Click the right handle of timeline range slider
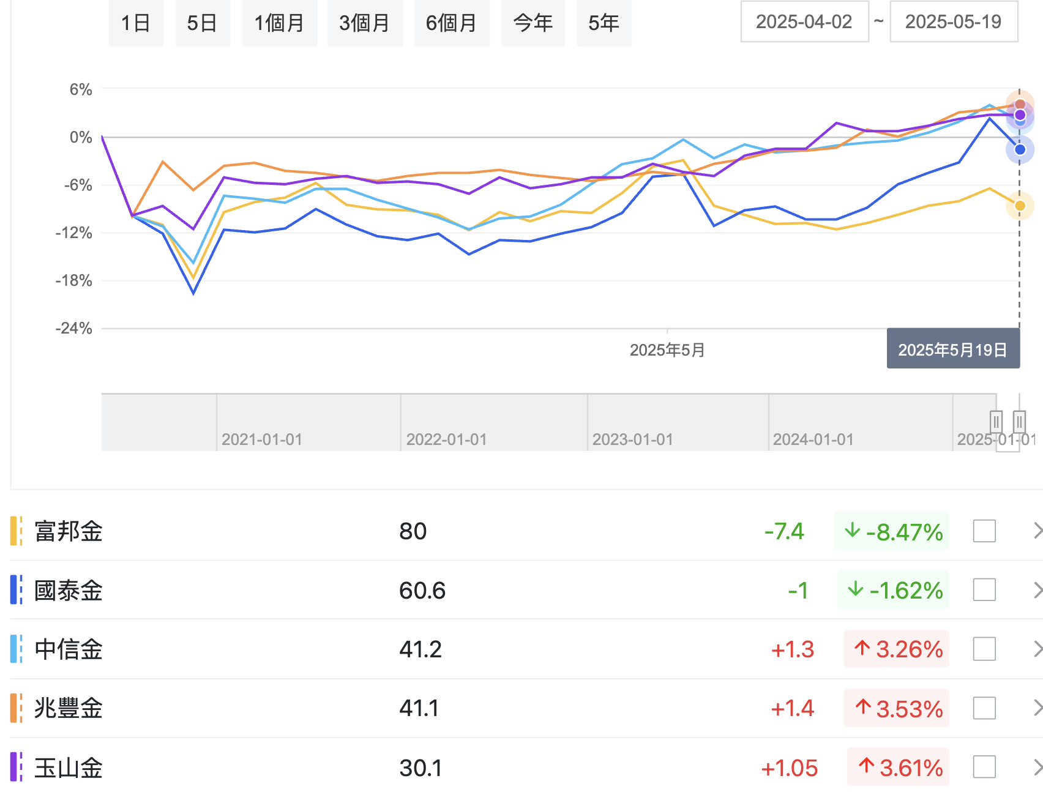The height and width of the screenshot is (792, 1043). tap(1019, 422)
